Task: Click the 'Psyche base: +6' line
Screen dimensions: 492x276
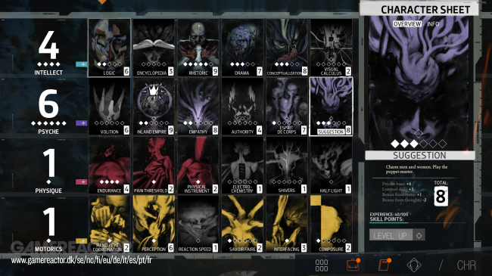Action: click(x=397, y=184)
